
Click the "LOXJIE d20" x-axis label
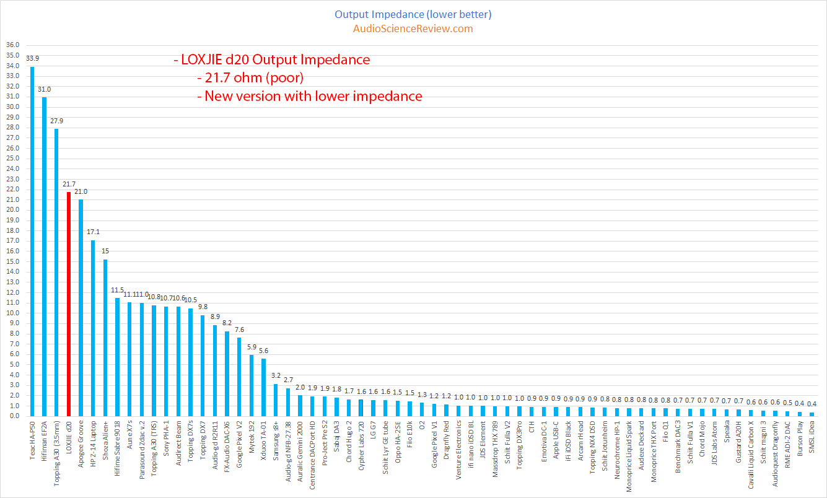(69, 439)
